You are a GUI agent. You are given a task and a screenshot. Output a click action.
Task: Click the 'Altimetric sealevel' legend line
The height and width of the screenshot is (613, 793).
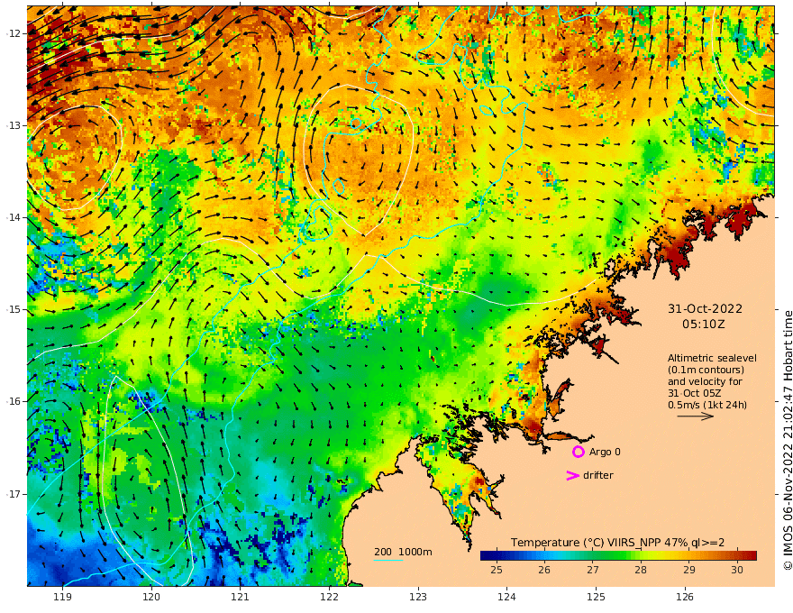(712, 358)
